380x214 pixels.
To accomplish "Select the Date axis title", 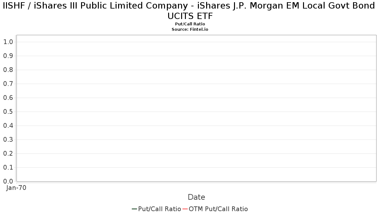I will (x=196, y=197).
